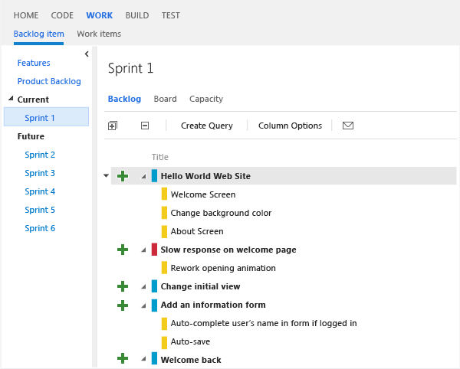This screenshot has width=460, height=369.
Task: Click the Title column header
Action: pyautogui.click(x=160, y=157)
